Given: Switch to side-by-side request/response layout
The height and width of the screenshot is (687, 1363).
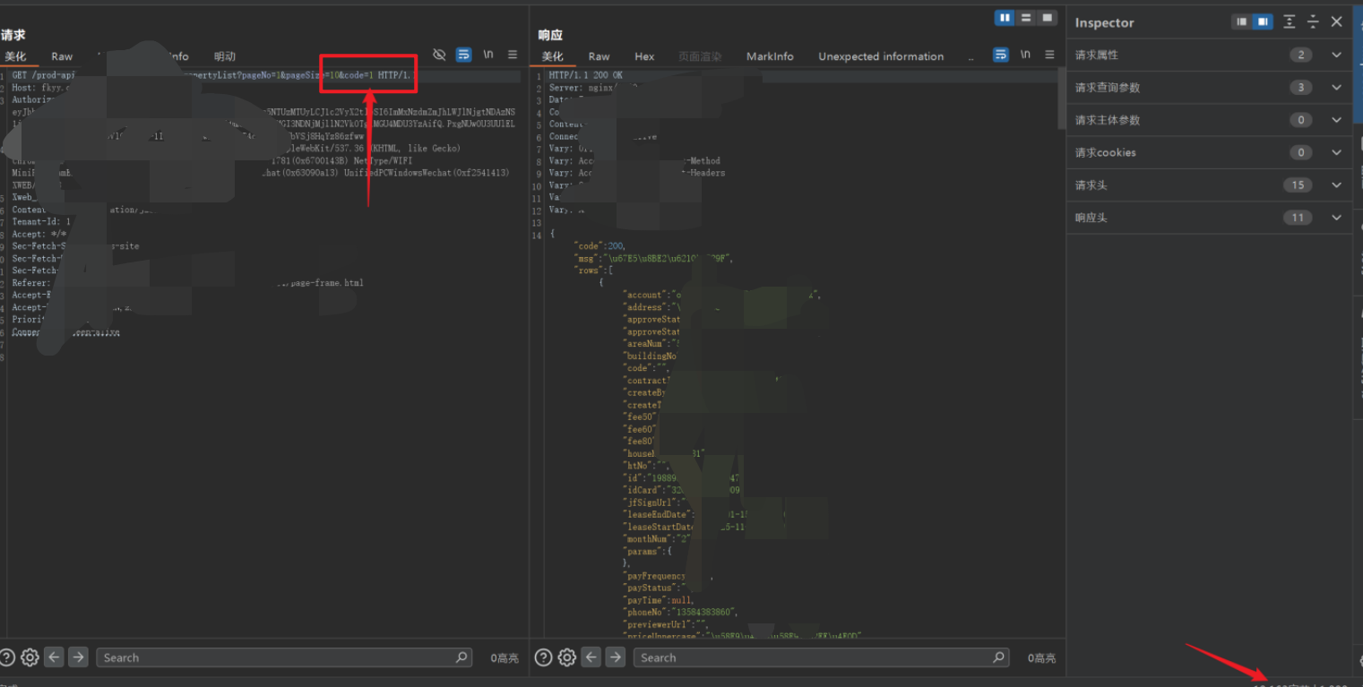Looking at the screenshot, I should pos(1005,18).
